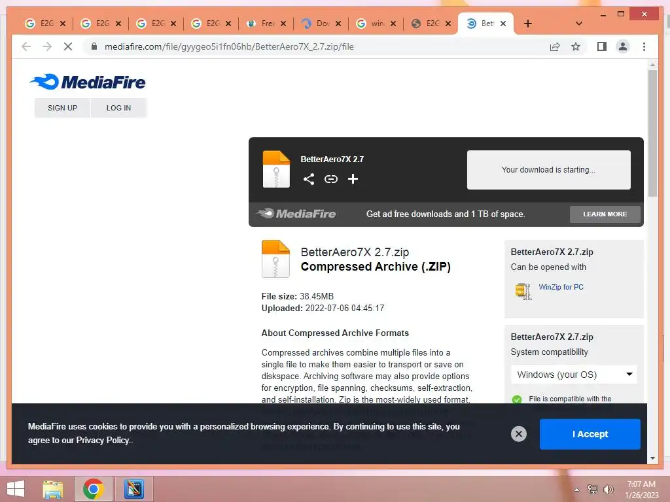Click the plus icon to save file
The width and height of the screenshot is (670, 502).
pyautogui.click(x=353, y=179)
